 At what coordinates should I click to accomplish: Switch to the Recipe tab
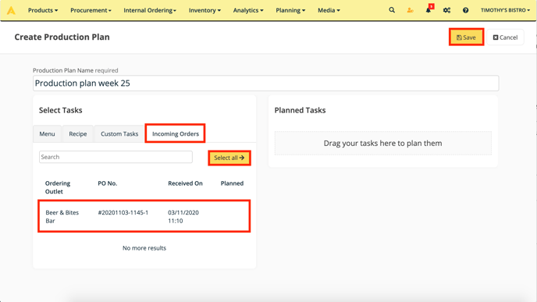[78, 134]
